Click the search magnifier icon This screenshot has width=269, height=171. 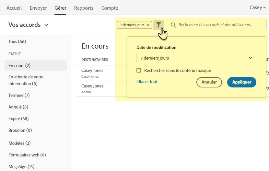click(173, 25)
